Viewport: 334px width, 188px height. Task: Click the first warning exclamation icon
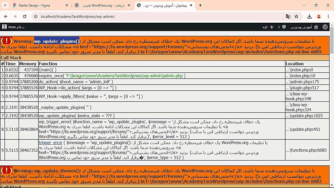(6, 41)
